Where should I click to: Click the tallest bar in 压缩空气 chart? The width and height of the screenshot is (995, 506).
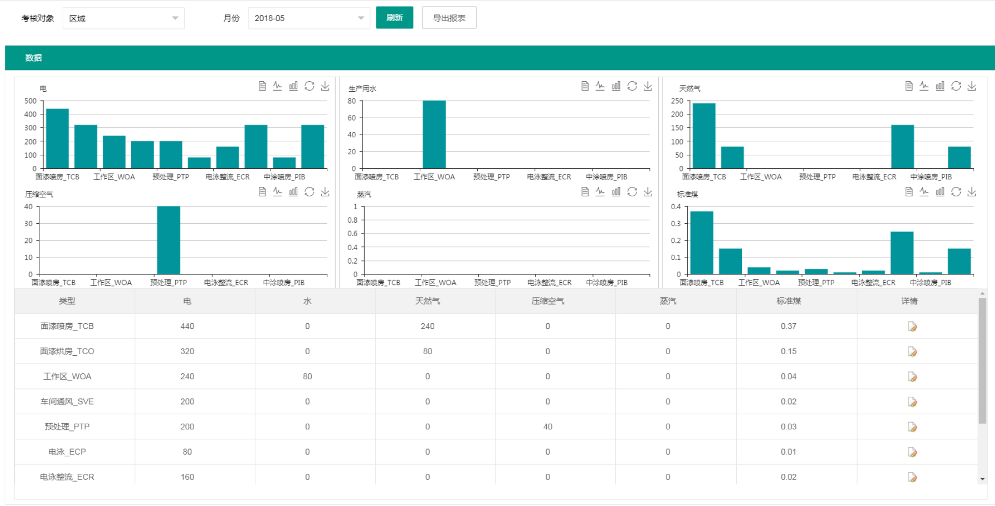169,240
